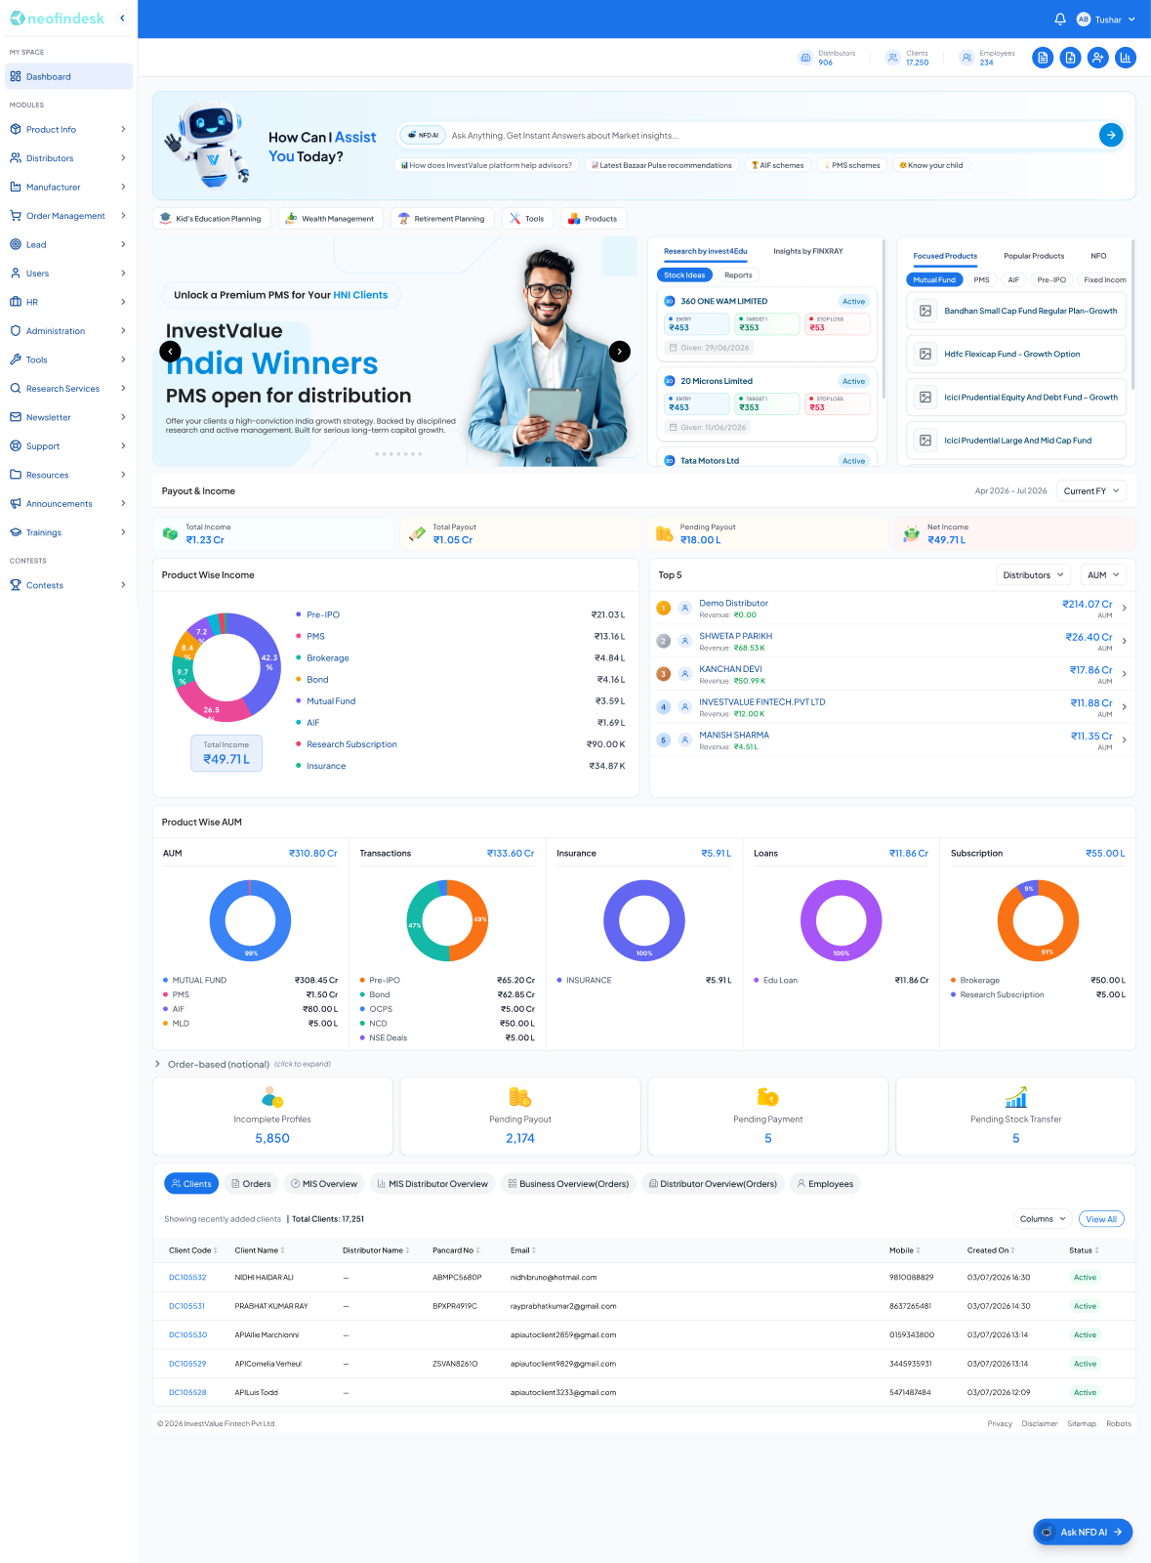Select the Reports toggle
This screenshot has height=1563, width=1151.
pos(738,275)
